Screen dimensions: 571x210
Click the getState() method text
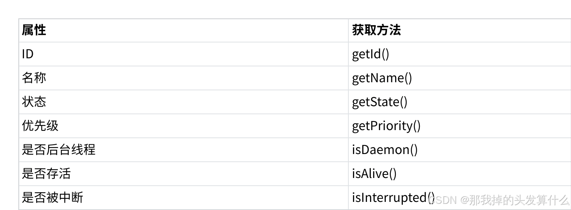coord(380,102)
